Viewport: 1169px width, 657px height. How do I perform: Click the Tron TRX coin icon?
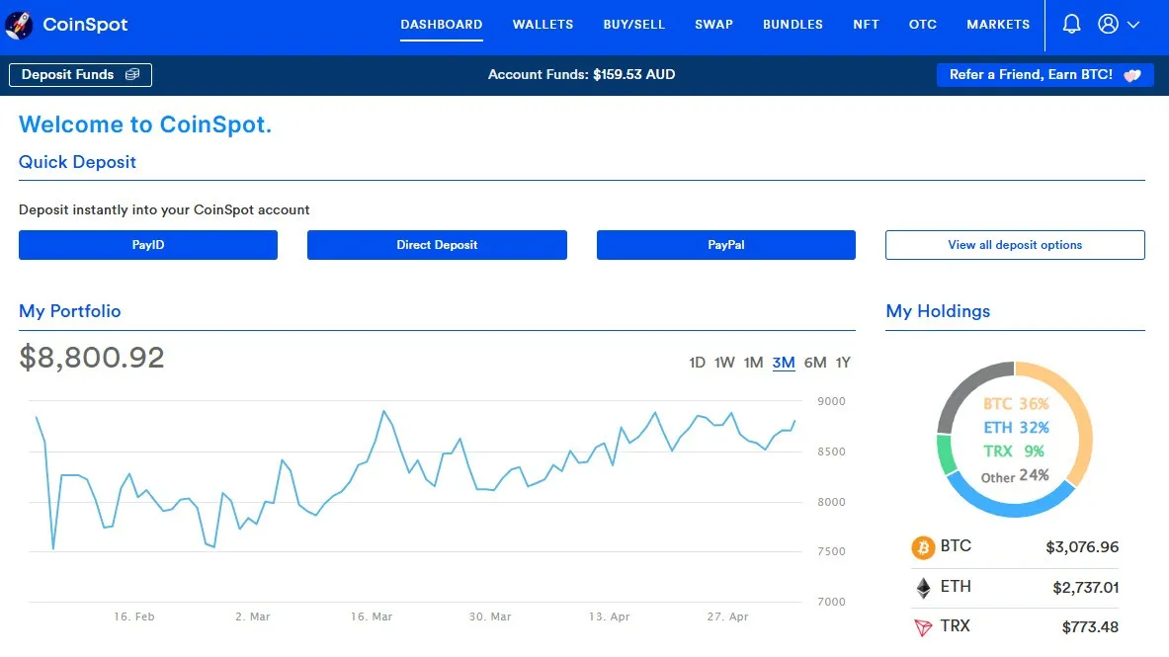(x=923, y=627)
